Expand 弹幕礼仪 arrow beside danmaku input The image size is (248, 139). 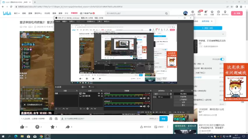[x=158, y=119]
